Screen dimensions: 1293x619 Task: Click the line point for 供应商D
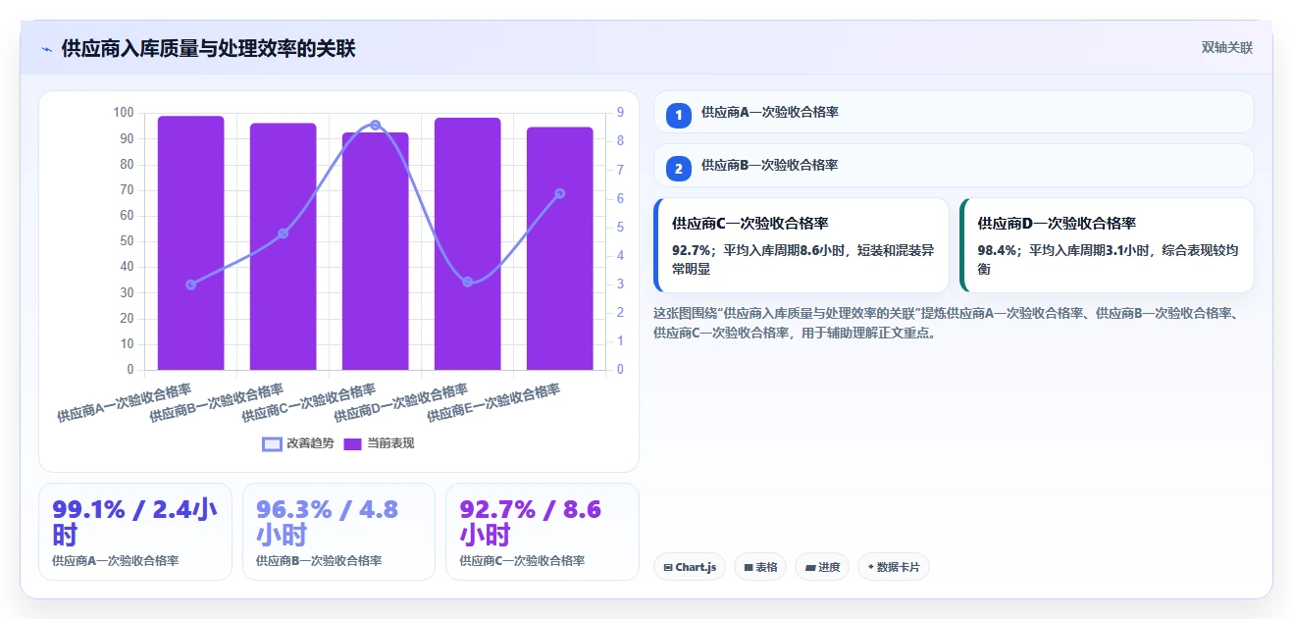click(x=468, y=282)
